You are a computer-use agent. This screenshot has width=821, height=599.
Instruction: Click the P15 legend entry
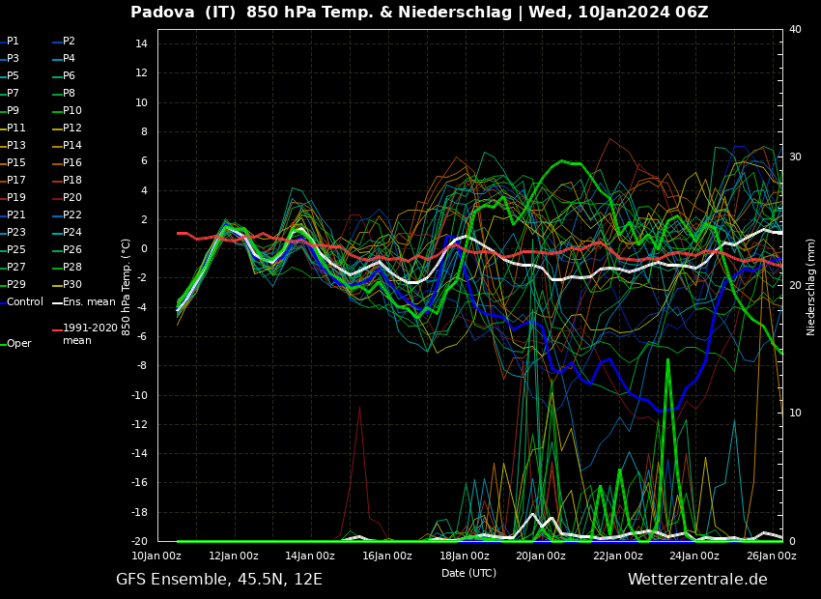[x=15, y=163]
